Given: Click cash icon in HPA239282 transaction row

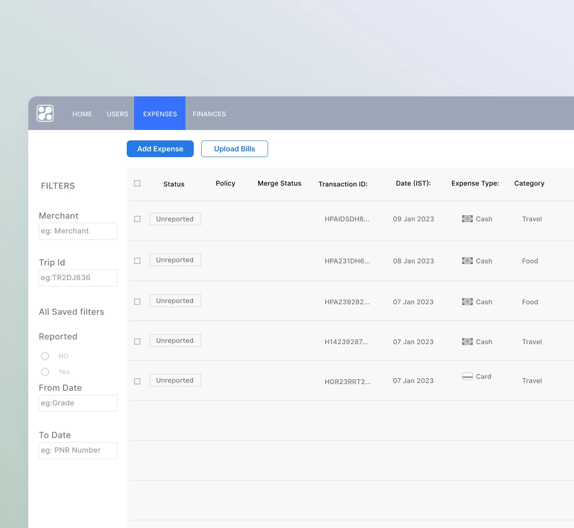Looking at the screenshot, I should [467, 302].
